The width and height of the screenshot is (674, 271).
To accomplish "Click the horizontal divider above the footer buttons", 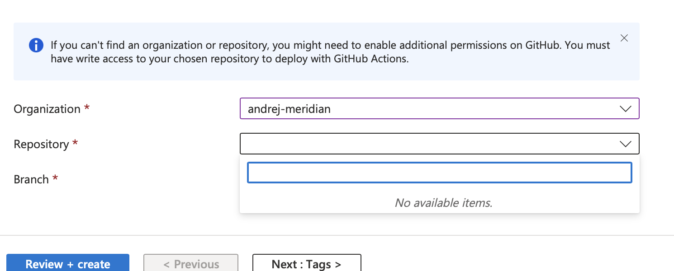I will pyautogui.click(x=337, y=235).
